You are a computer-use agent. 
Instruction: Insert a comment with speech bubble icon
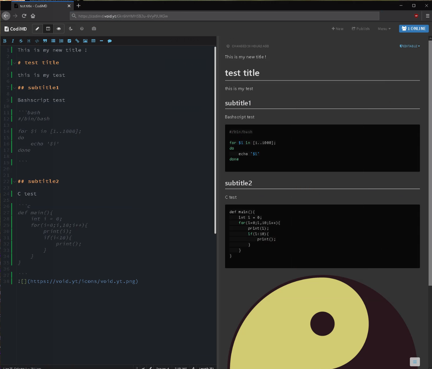[109, 41]
